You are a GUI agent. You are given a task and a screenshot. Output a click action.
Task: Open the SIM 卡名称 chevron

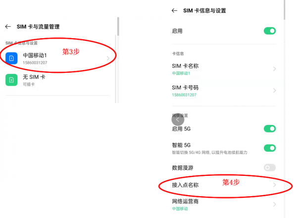[x=274, y=69]
